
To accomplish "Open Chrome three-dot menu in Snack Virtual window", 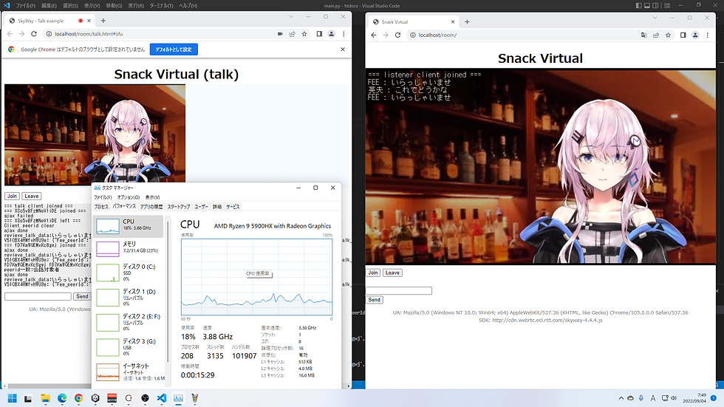I will pos(708,35).
